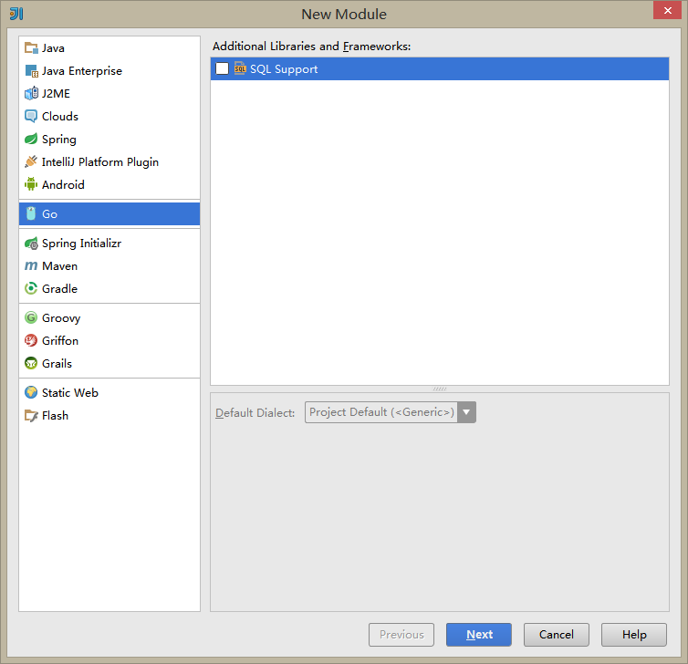This screenshot has height=664, width=688.
Task: Open the Default Dialect dropdown arrow
Action: pyautogui.click(x=466, y=412)
